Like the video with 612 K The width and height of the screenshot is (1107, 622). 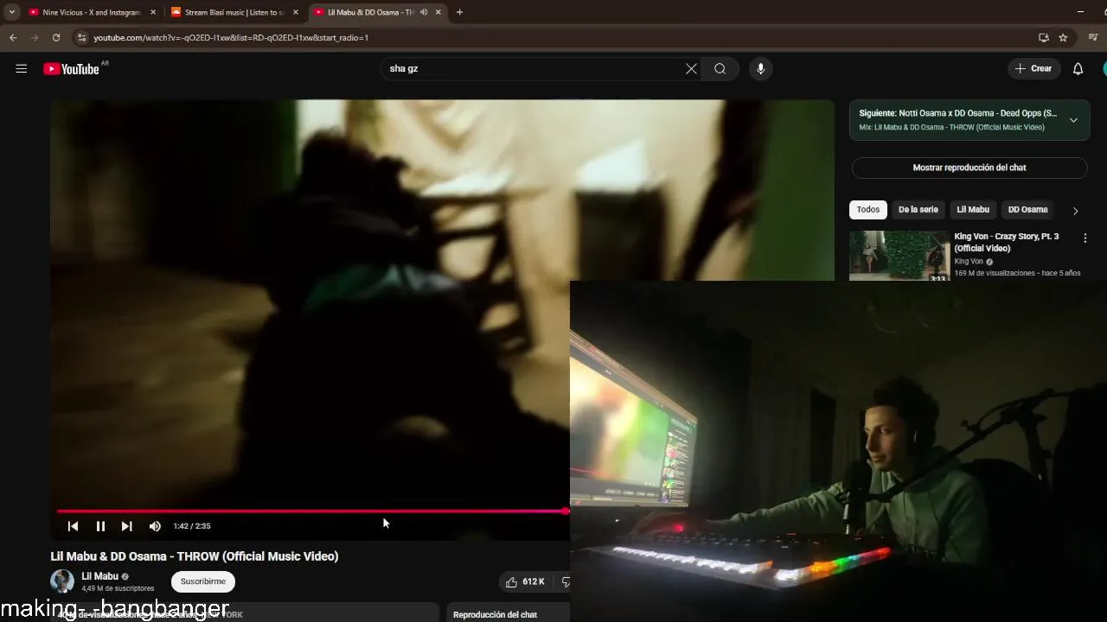[x=526, y=582]
